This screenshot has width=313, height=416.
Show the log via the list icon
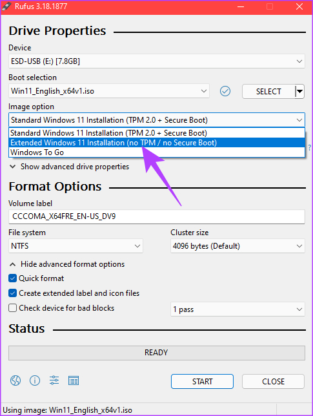tap(74, 380)
